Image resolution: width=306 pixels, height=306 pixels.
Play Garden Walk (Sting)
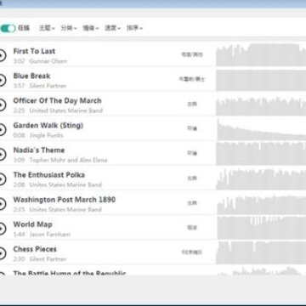coord(2,130)
